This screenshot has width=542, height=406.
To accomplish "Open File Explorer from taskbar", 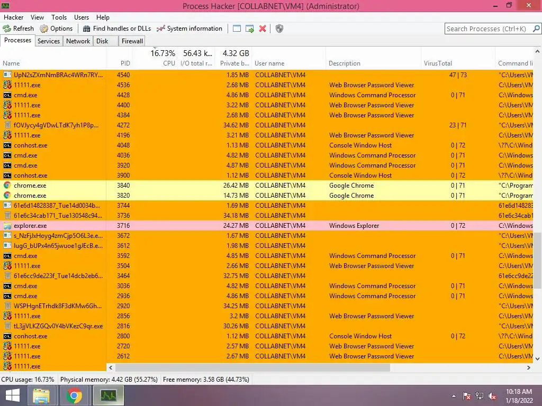I will pyautogui.click(x=41, y=395).
